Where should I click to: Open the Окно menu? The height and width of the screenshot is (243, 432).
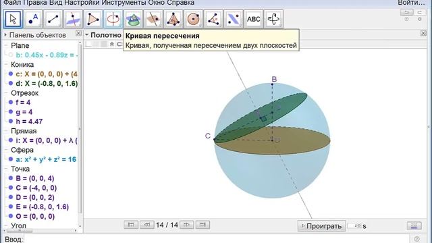pos(157,3)
